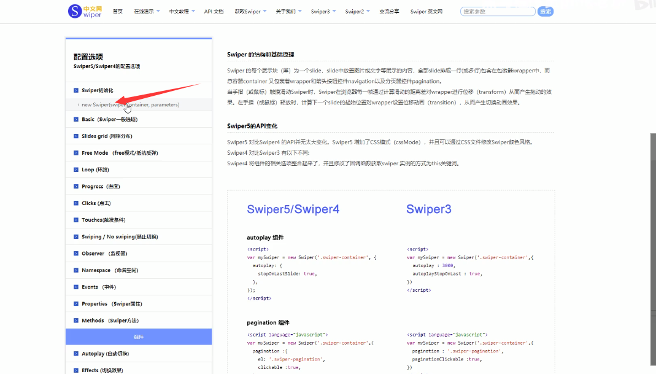656x374 pixels.
Task: Click the Swiper5/Swiper4 heading
Action: [x=293, y=209]
